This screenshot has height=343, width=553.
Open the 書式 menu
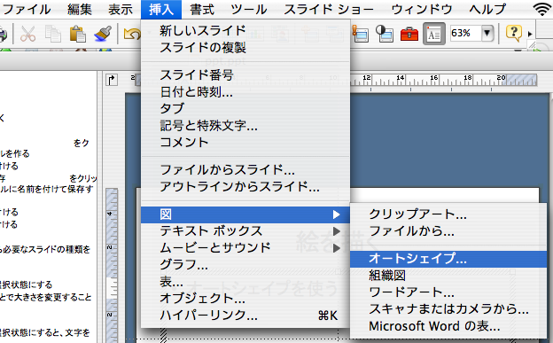202,9
